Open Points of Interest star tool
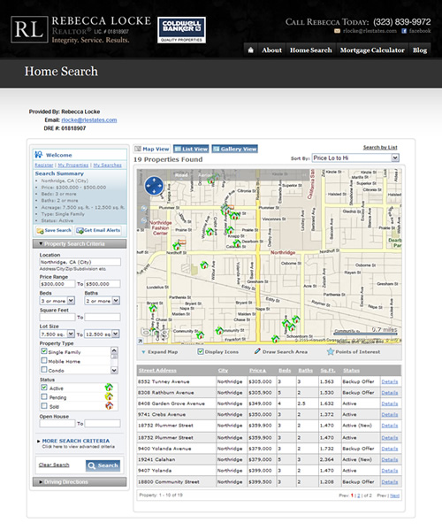This screenshot has height=530, width=442. (x=331, y=351)
